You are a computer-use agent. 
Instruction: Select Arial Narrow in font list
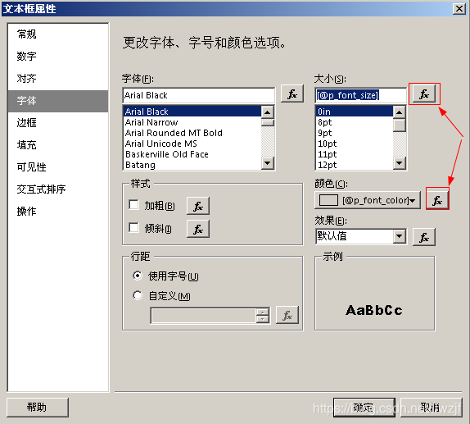tap(192, 122)
